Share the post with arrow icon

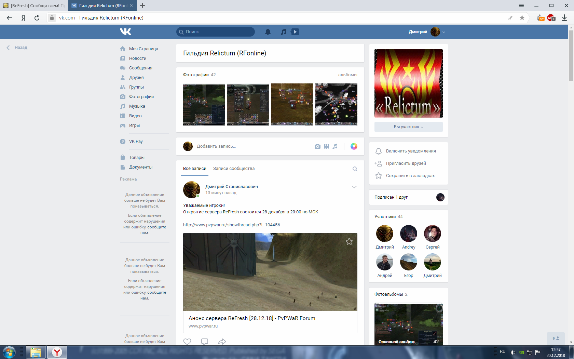coord(222,342)
